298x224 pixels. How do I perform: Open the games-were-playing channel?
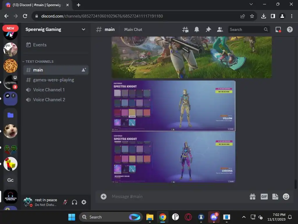(56, 80)
